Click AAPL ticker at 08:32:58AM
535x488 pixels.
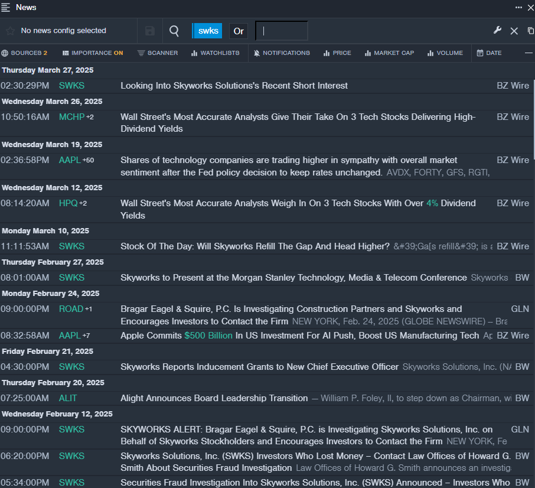tap(70, 336)
